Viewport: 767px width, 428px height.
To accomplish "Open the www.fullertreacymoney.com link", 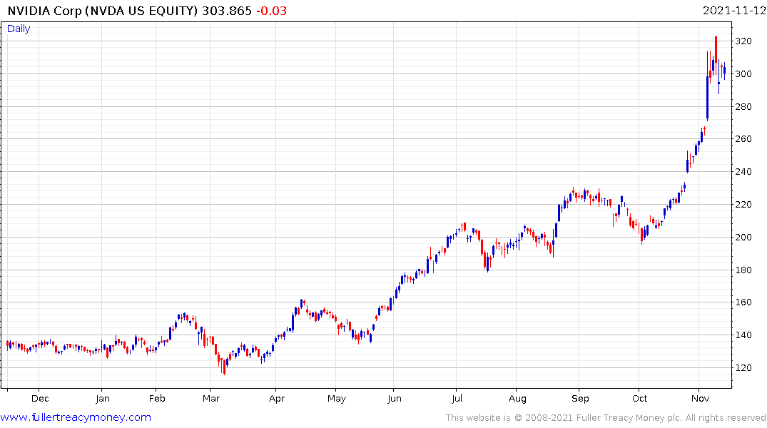I will [76, 417].
